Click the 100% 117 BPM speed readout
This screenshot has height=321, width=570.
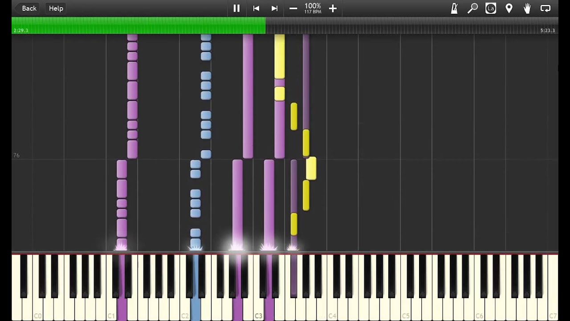point(313,8)
